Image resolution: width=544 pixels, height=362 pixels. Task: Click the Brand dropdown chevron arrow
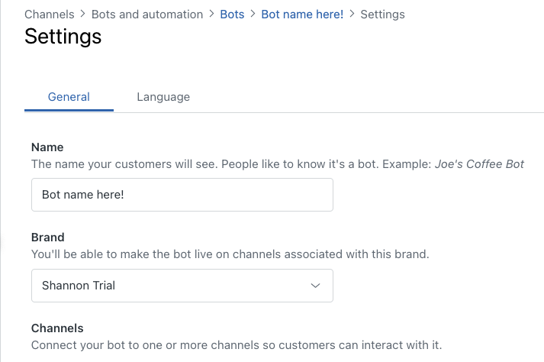click(316, 286)
